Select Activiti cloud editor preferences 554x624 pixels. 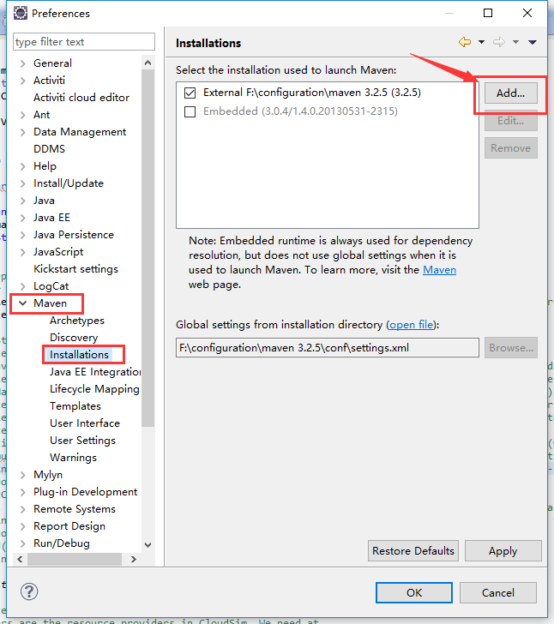[81, 98]
